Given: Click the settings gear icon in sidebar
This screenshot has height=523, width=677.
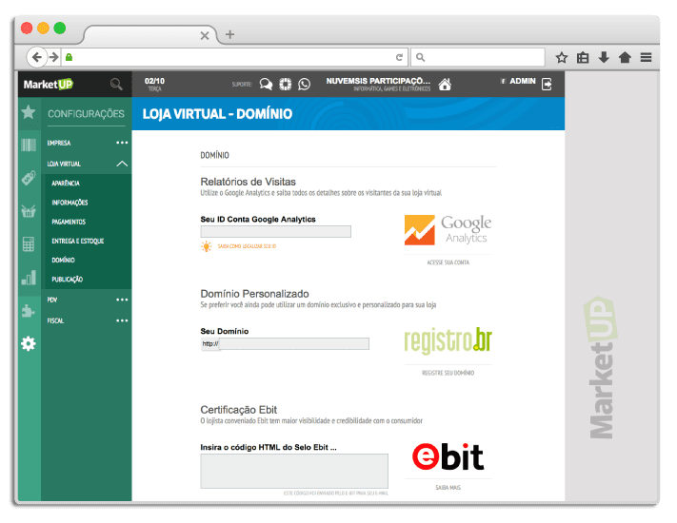Looking at the screenshot, I should 29,343.
